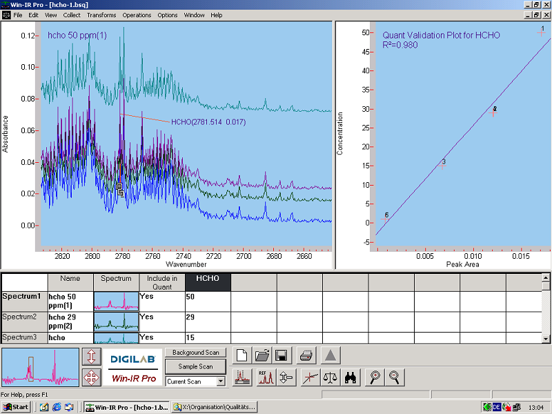Open the Current Scan dropdown

[x=221, y=382]
